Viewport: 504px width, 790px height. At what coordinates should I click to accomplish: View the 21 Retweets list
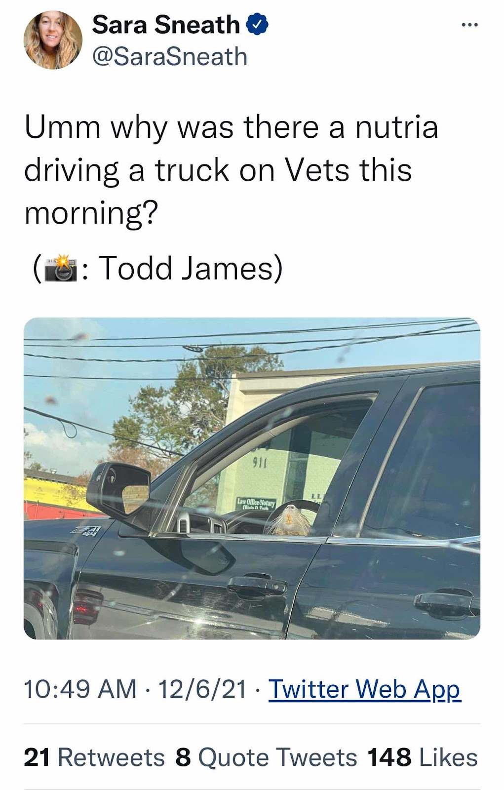(94, 757)
